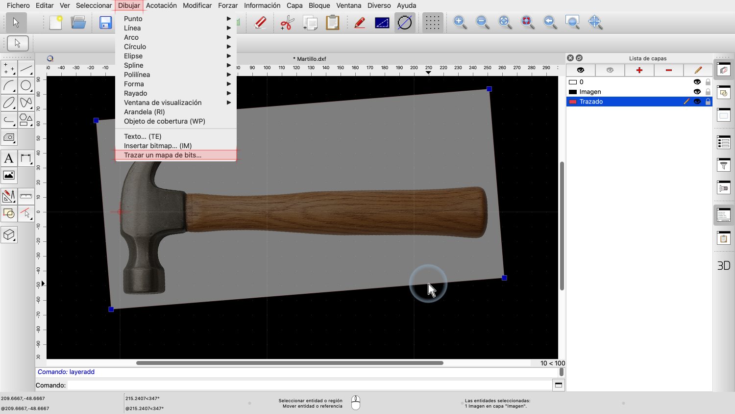Choose Trazar un mapa de bits menu item
The height and width of the screenshot is (414, 735).
click(x=163, y=155)
